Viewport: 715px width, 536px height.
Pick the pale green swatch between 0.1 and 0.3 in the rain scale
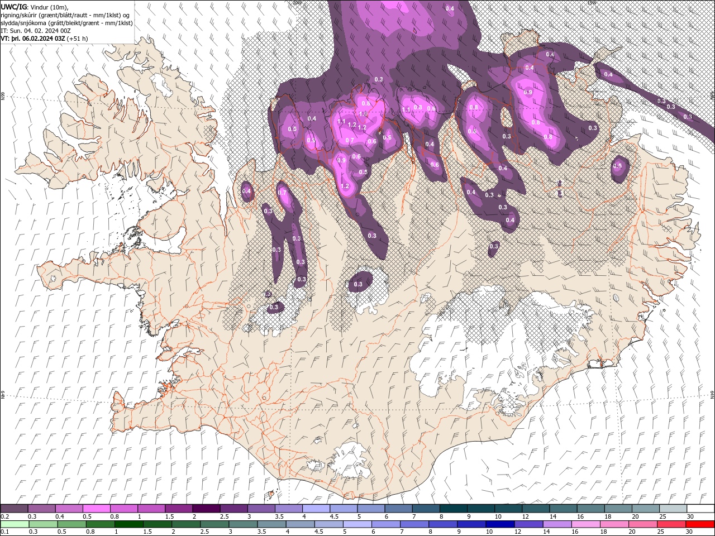point(15,524)
